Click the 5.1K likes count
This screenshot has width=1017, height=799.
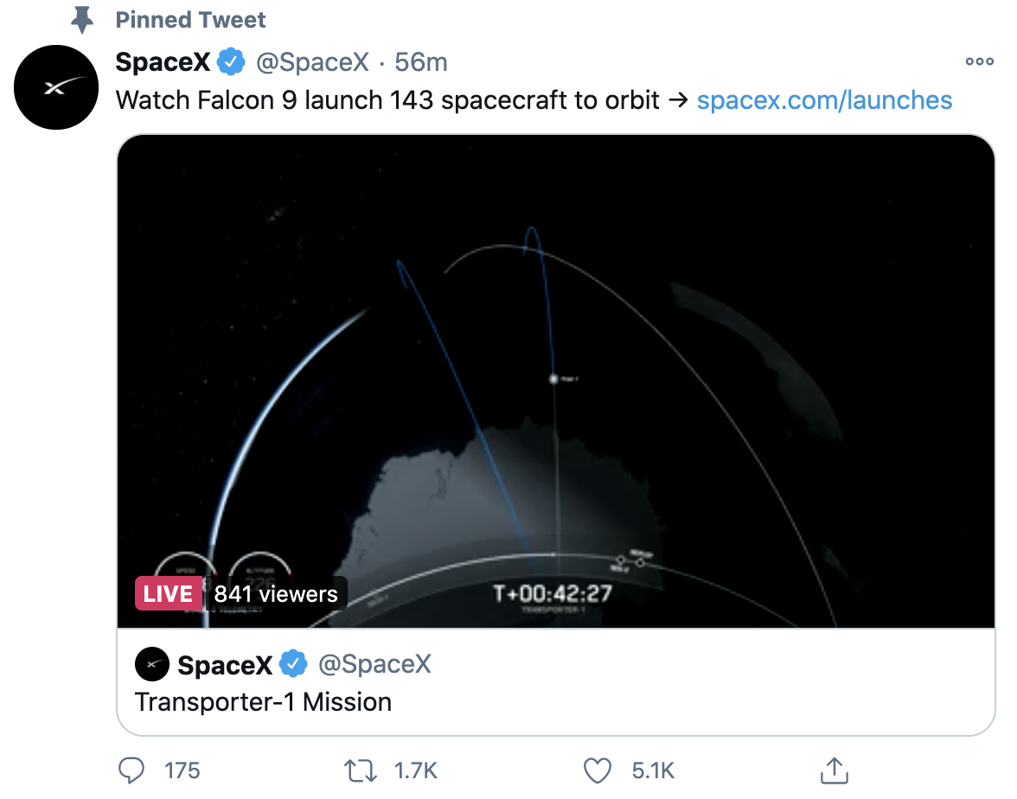tap(653, 770)
